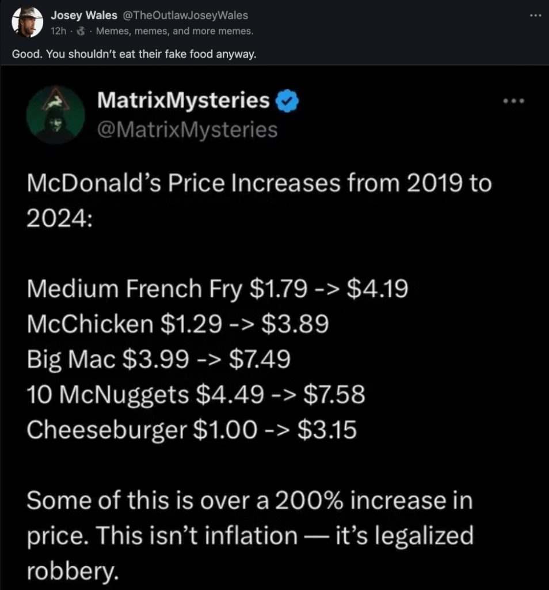Click the "Good. You shouldn't eat" post text

[x=134, y=55]
